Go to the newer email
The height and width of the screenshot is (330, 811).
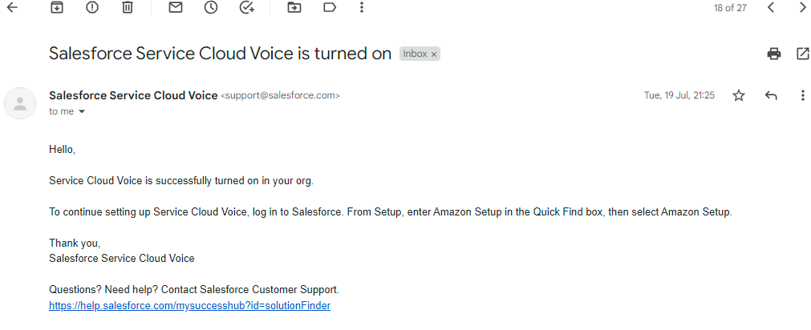770,7
